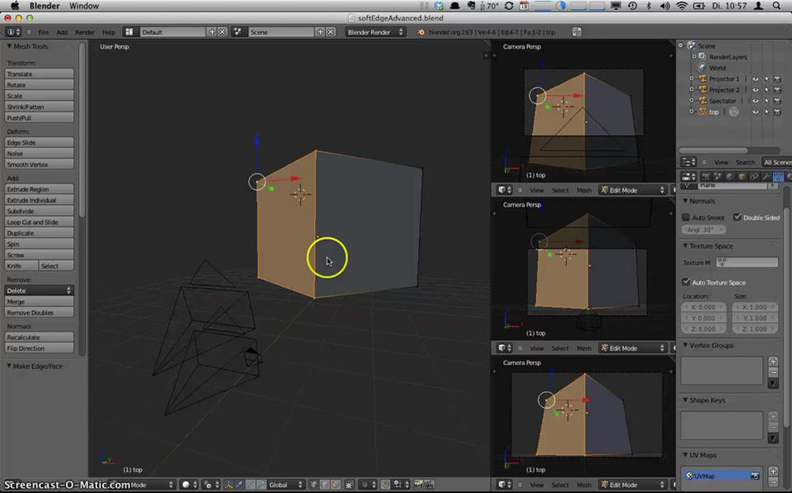Click the Remove Doubles button
Viewport: 792px width, 493px height.
pyautogui.click(x=39, y=313)
